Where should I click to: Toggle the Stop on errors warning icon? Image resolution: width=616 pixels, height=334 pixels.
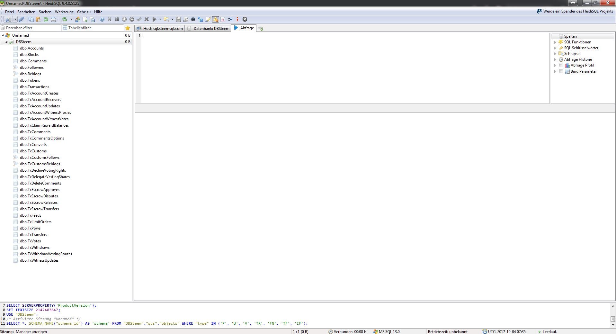(215, 19)
